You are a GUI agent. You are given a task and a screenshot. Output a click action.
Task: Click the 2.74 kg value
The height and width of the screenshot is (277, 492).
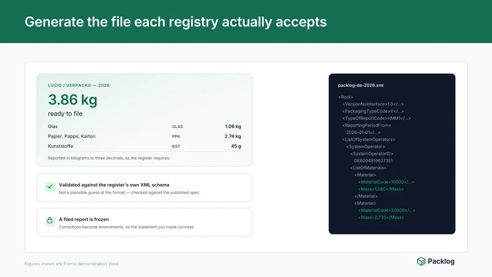[x=233, y=136]
